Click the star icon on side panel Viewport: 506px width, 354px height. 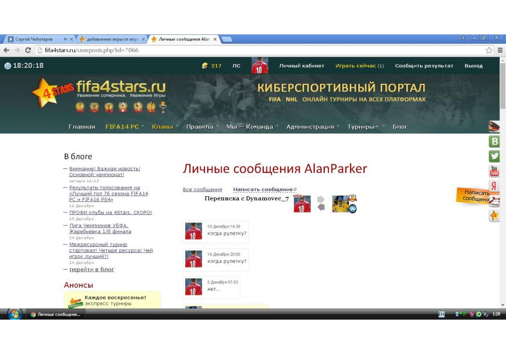pyautogui.click(x=494, y=215)
